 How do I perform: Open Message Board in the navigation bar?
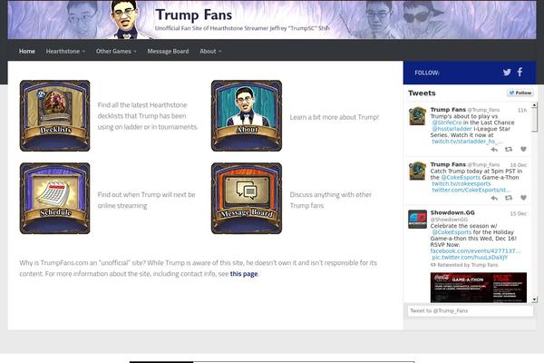[x=168, y=51]
